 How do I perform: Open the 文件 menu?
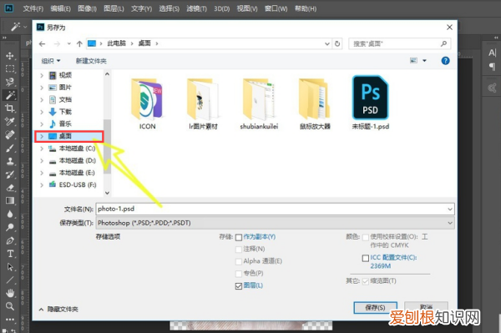(33, 8)
